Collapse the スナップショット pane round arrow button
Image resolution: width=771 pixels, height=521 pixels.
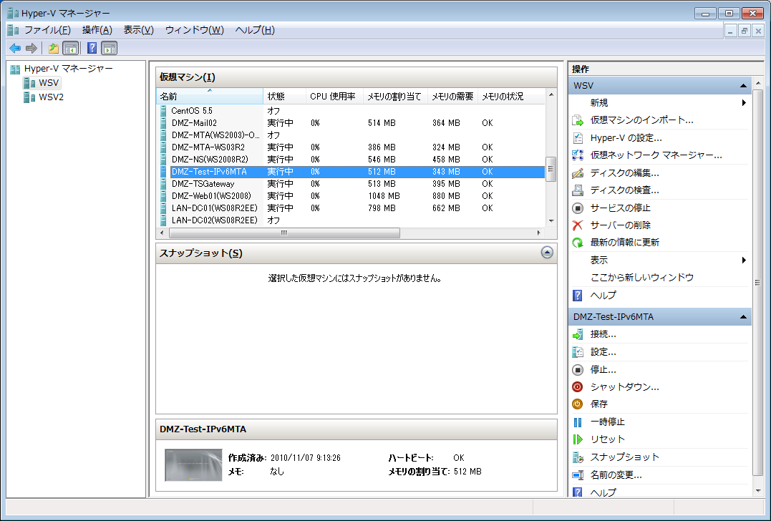547,253
